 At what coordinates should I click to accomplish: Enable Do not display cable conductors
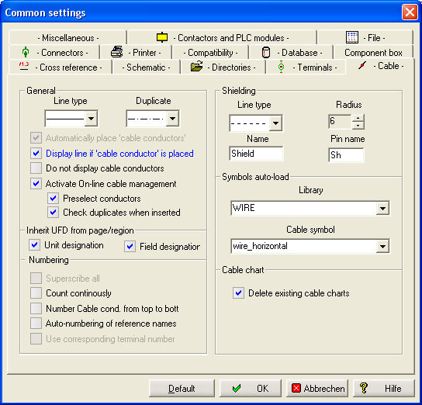pos(36,168)
